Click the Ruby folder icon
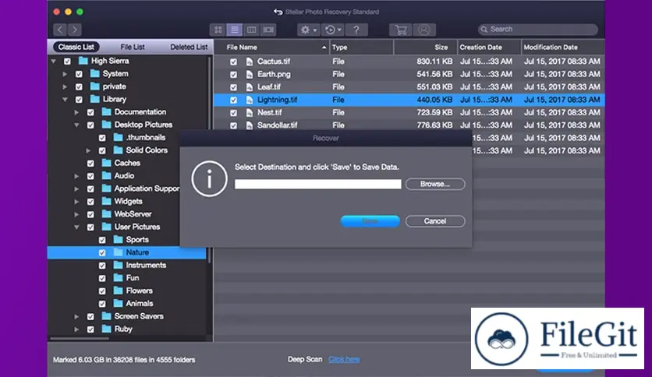The width and height of the screenshot is (652, 377). pos(107,329)
